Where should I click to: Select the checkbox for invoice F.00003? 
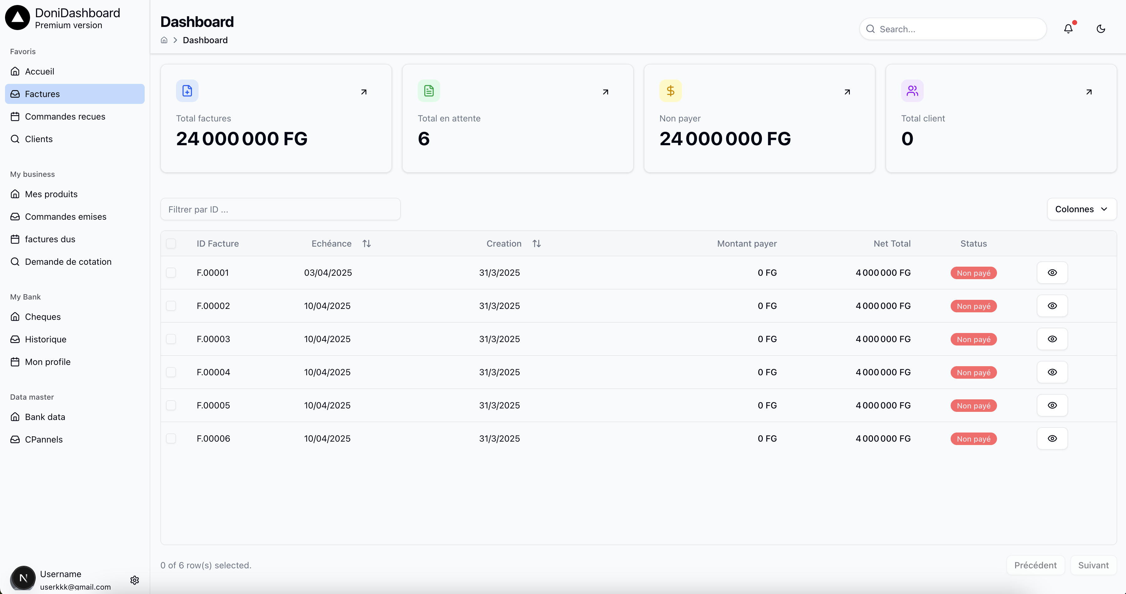click(171, 339)
